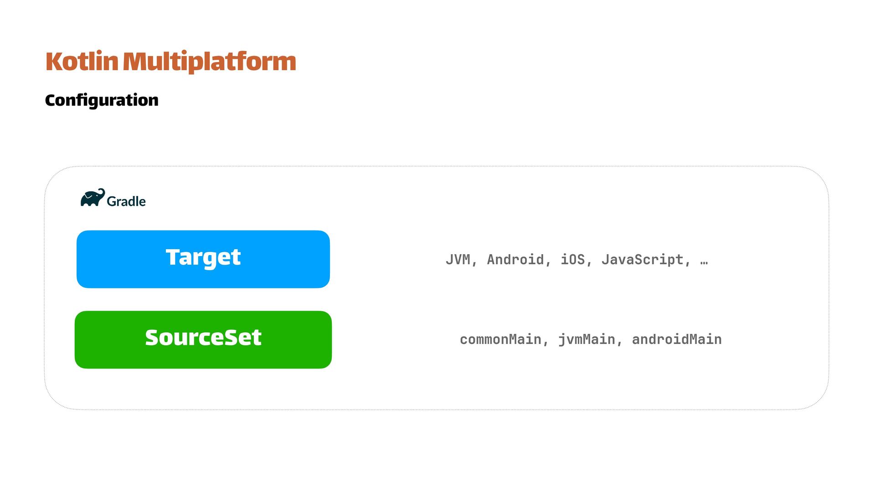Select the full list of targets line

576,260
